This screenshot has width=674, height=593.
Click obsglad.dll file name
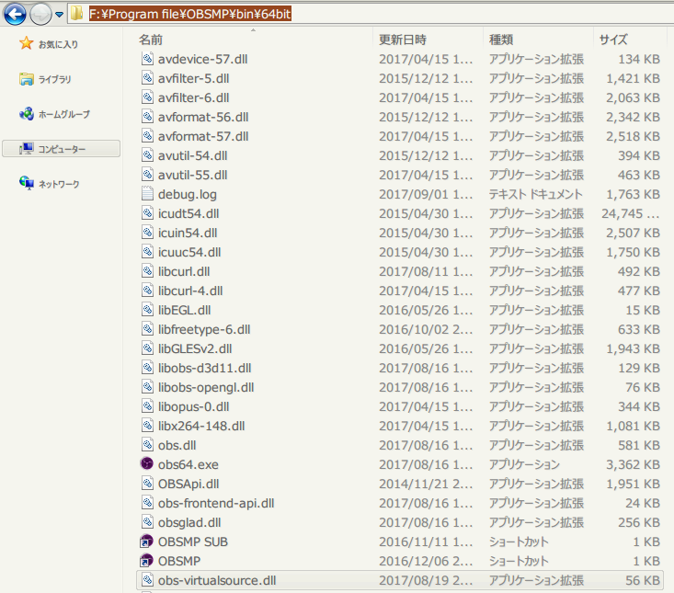coord(189,523)
